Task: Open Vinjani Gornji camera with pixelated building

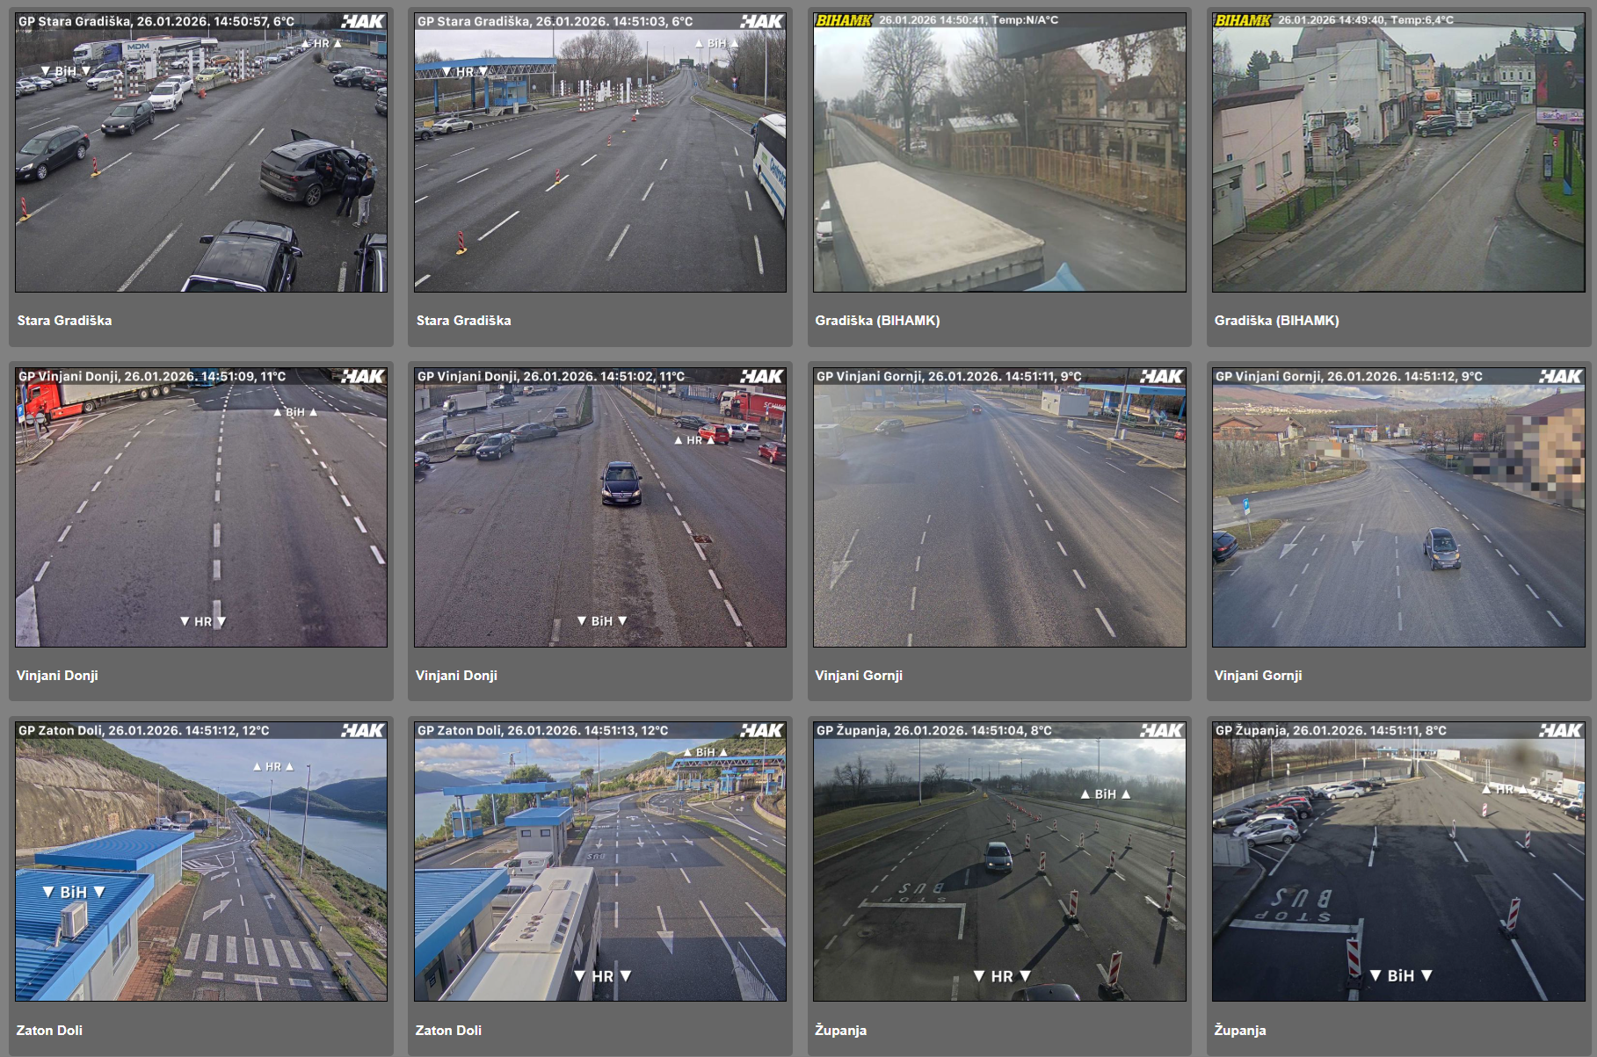Action: coord(1398,508)
